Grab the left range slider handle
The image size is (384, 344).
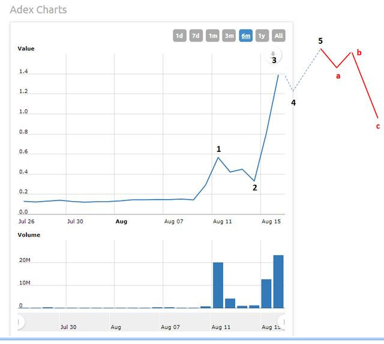click(20, 322)
